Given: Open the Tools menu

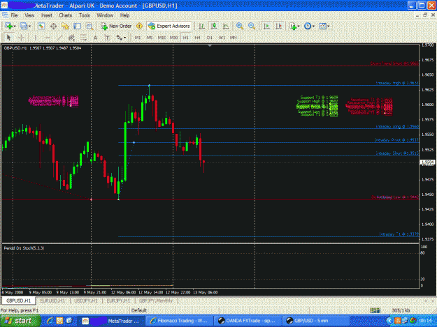Looking at the screenshot, I should coord(85,15).
